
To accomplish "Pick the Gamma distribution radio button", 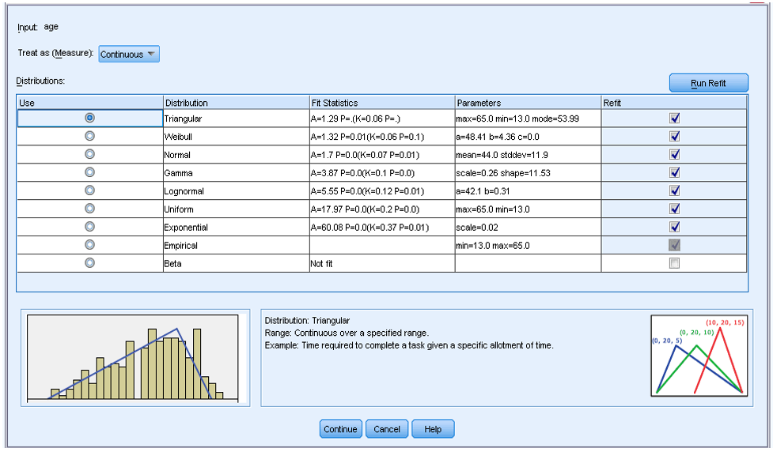I will pos(89,173).
